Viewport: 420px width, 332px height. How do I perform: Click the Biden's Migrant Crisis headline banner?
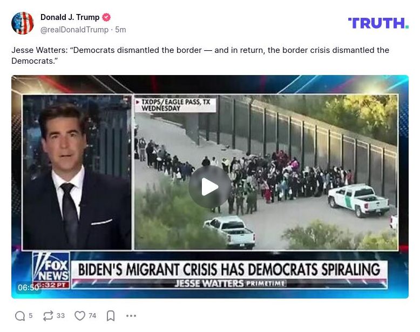click(x=229, y=269)
